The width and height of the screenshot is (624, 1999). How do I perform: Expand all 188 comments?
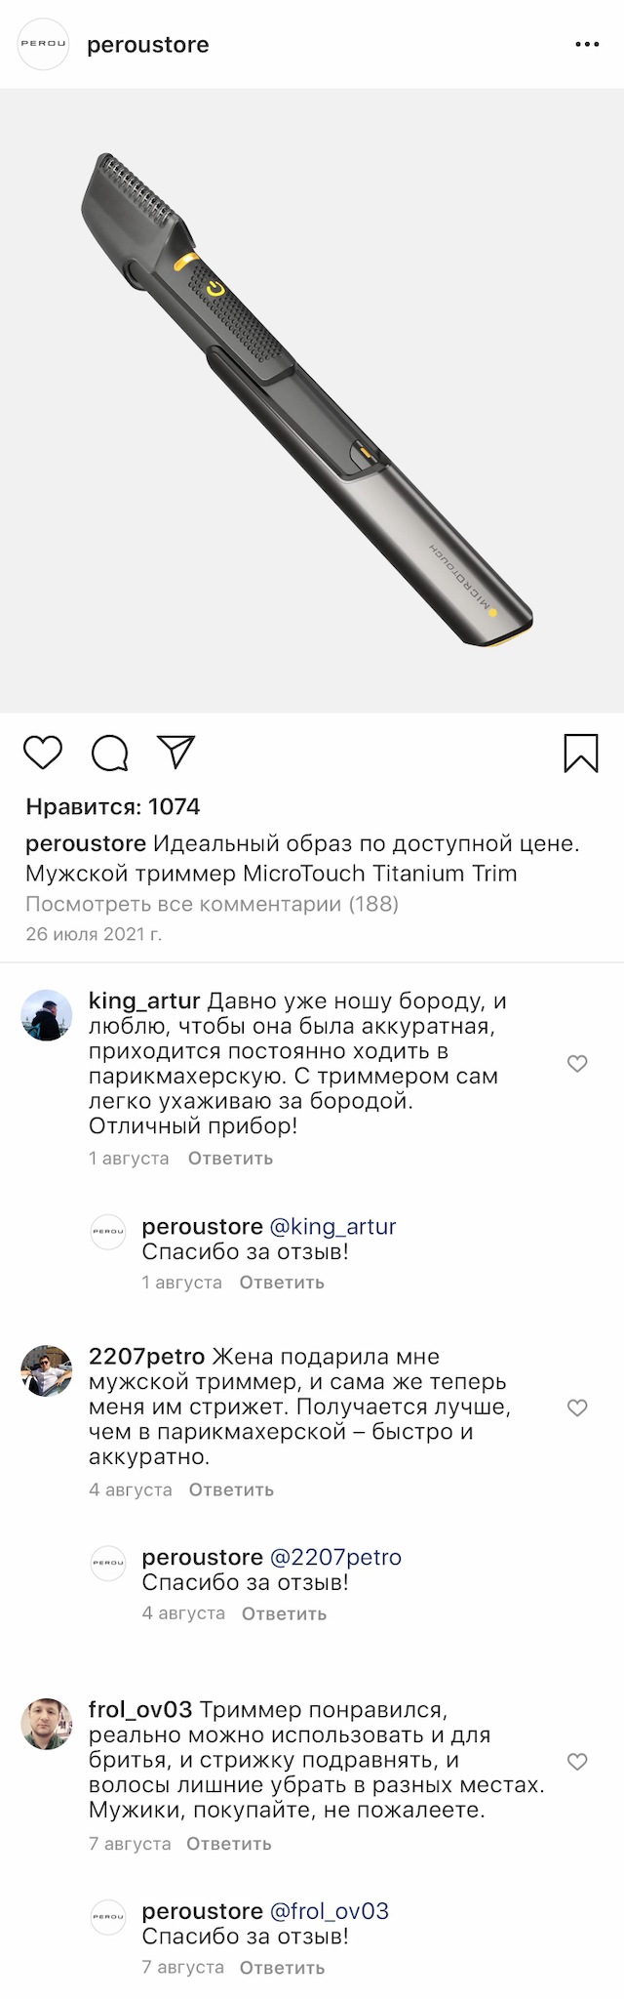212,904
